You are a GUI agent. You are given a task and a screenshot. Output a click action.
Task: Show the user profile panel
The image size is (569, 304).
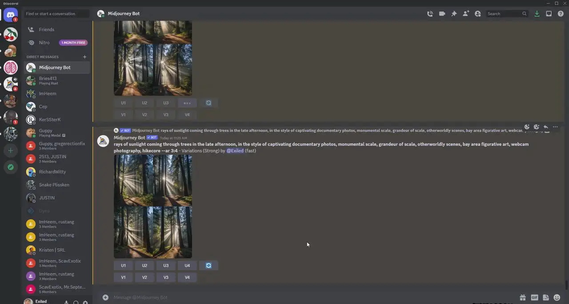tap(478, 14)
